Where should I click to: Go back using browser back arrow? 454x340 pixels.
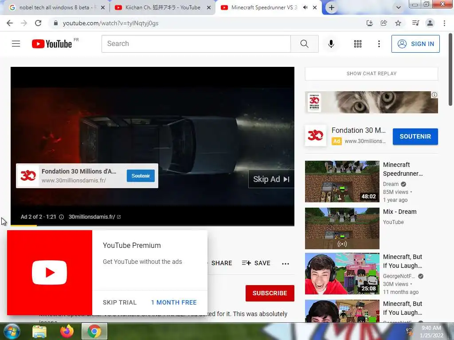[10, 23]
